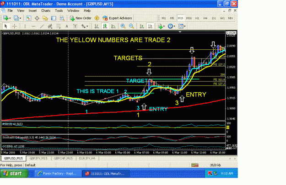Viewport: 286px width, 185px height.
Task: Show the Navigator panel icon
Action: [45, 18]
